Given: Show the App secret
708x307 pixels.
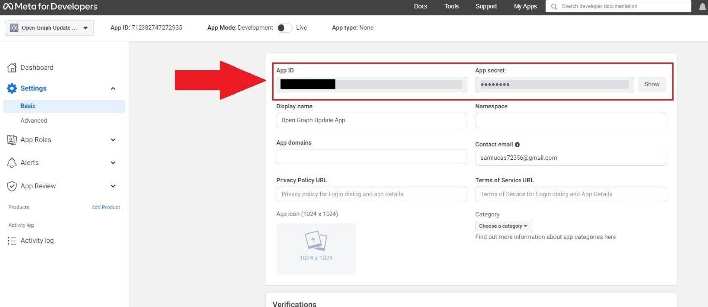Looking at the screenshot, I should (x=652, y=84).
